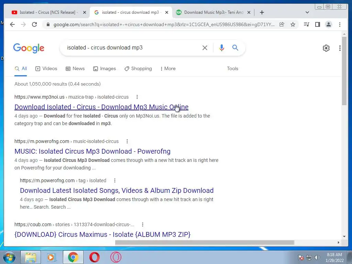Viewport: 352px width, 264px height.
Task: Open the Chrome three-dot menu
Action: [340, 24]
